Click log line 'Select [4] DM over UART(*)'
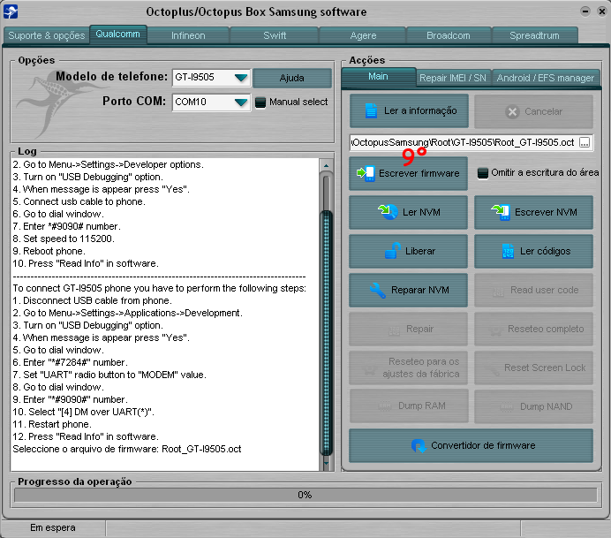The height and width of the screenshot is (538, 611). tap(83, 412)
